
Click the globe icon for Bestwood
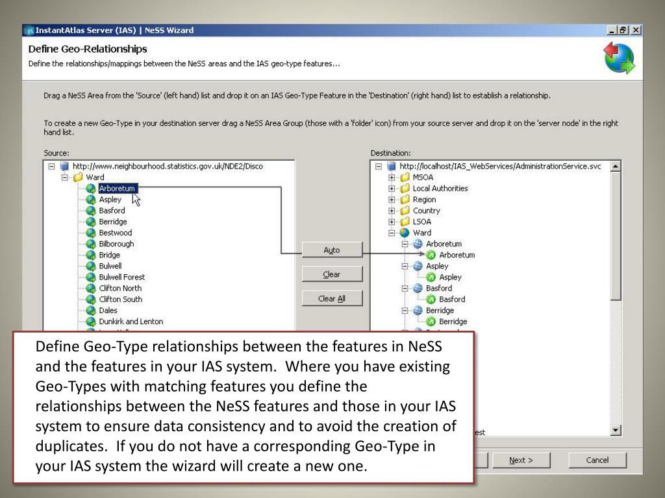[91, 233]
